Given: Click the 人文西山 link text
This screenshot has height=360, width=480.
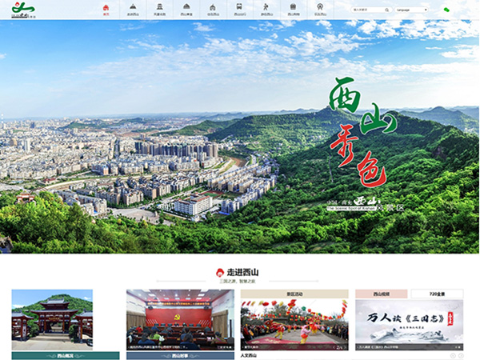Looking at the screenshot, I should pyautogui.click(x=250, y=355).
